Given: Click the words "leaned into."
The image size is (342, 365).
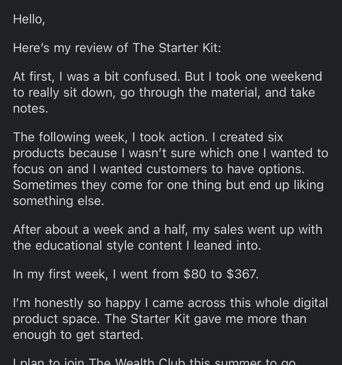Looking at the screenshot, I should tap(227, 245).
